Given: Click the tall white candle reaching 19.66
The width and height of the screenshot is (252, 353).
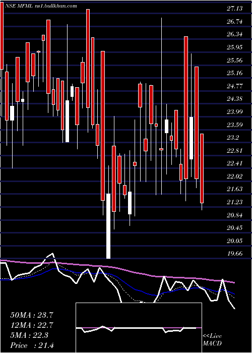Looking at the screenshot, I should (108, 226).
